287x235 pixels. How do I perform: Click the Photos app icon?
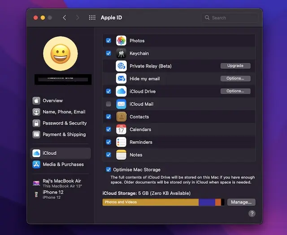click(x=121, y=41)
